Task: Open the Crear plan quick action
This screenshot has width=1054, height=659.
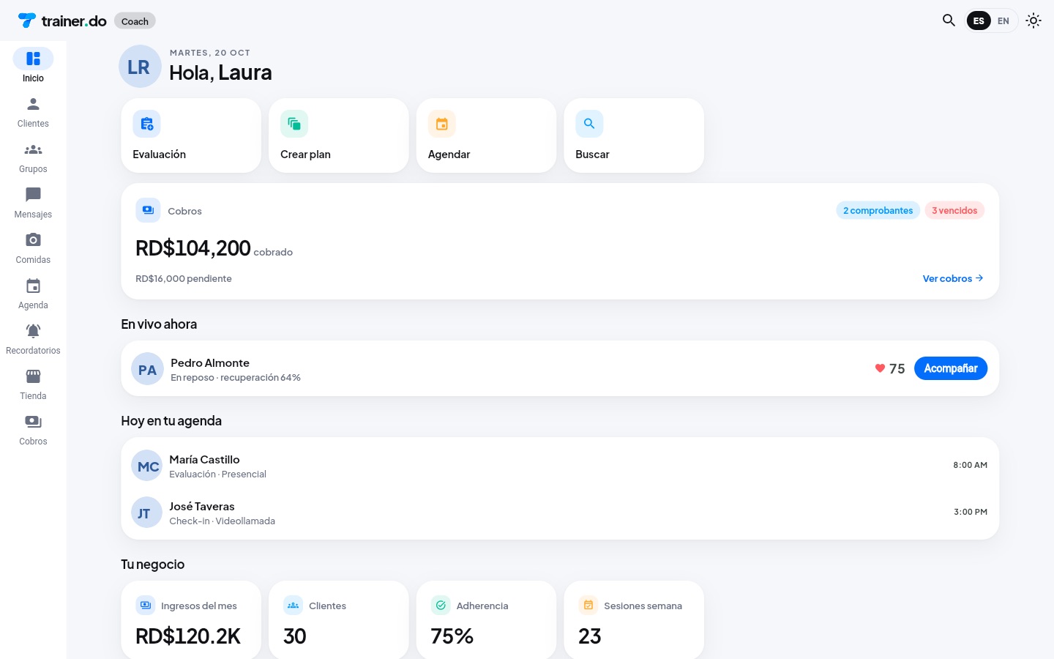Action: (339, 135)
